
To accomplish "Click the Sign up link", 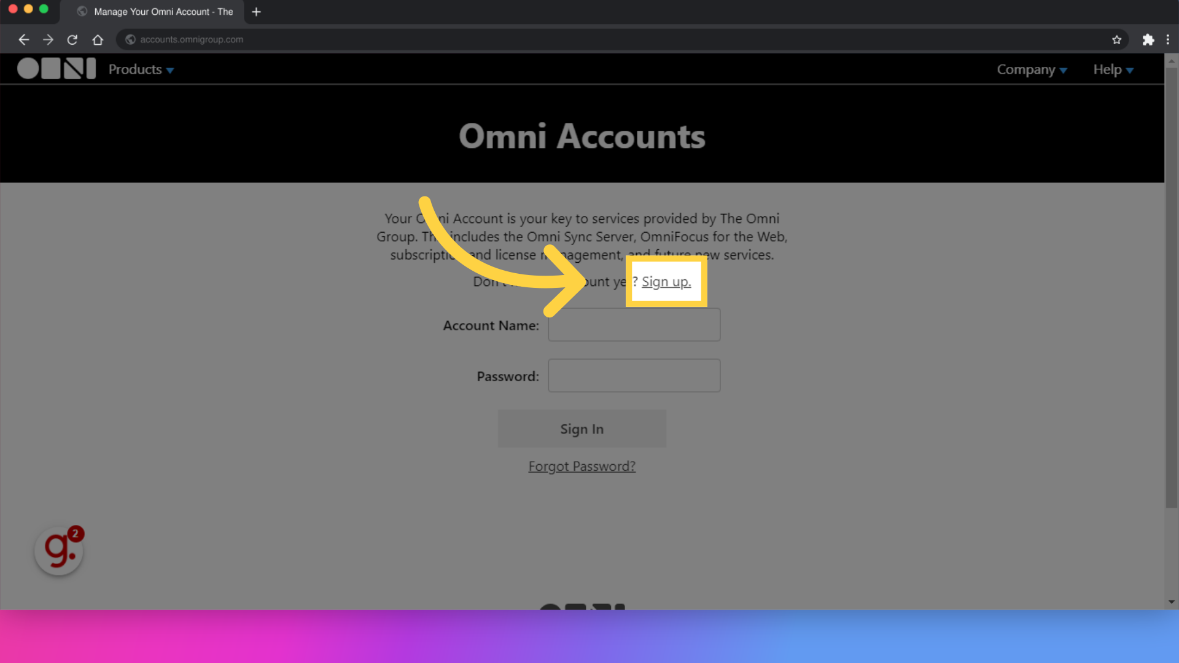I will tap(666, 281).
